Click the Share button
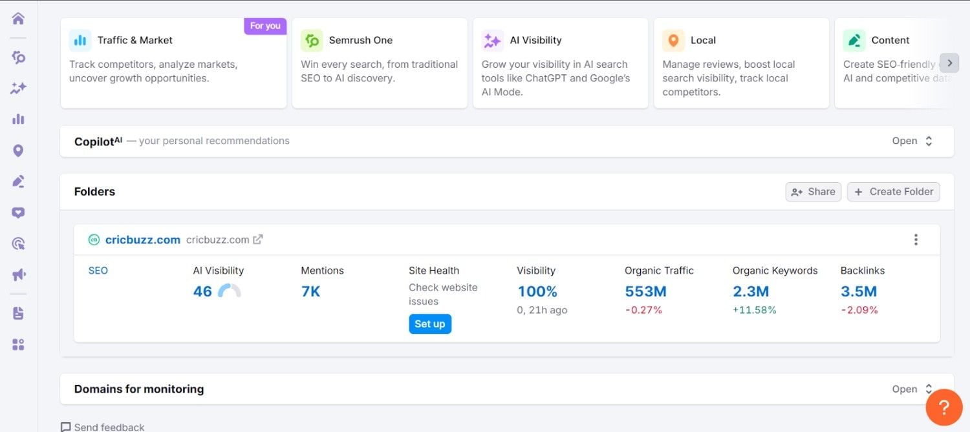Image resolution: width=970 pixels, height=432 pixels. click(813, 191)
